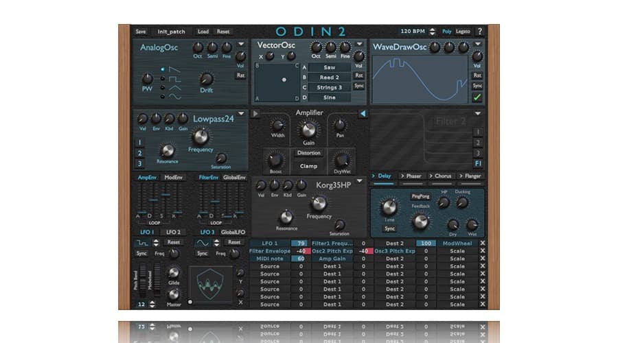The height and width of the screenshot is (343, 618).
Task: Click the AmpEnv Attack slider
Action: tap(141, 199)
